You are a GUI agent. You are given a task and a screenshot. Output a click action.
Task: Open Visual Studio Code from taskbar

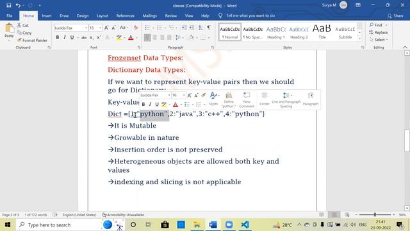tap(245, 225)
